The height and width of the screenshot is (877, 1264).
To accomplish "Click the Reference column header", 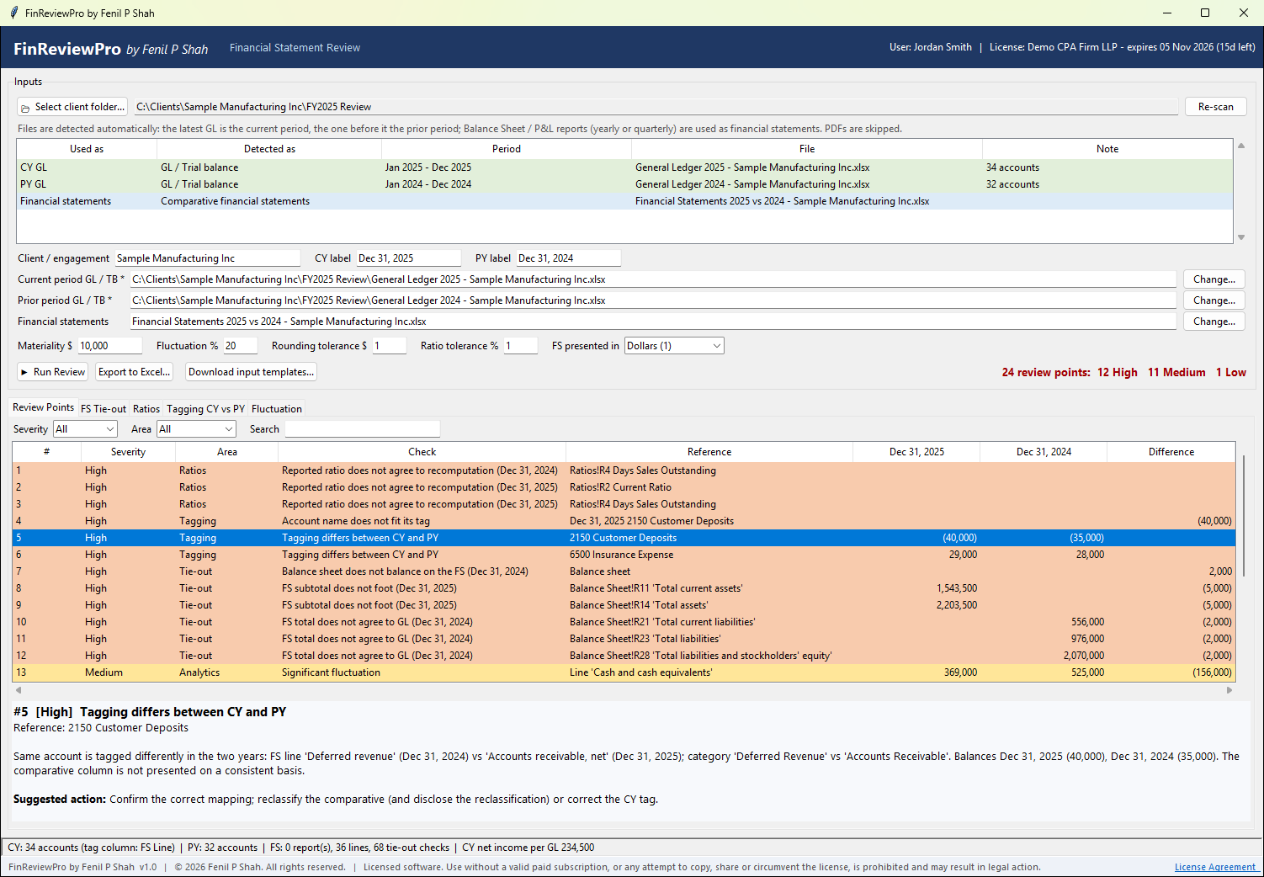I will pos(709,452).
